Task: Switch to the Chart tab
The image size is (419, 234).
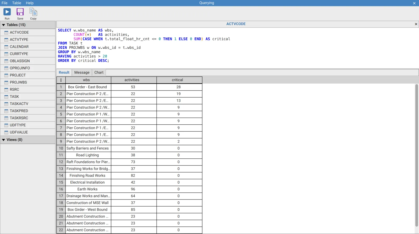Action: tap(99, 72)
